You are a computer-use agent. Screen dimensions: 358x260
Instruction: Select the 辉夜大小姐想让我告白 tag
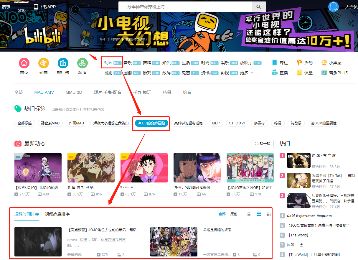(x=111, y=123)
